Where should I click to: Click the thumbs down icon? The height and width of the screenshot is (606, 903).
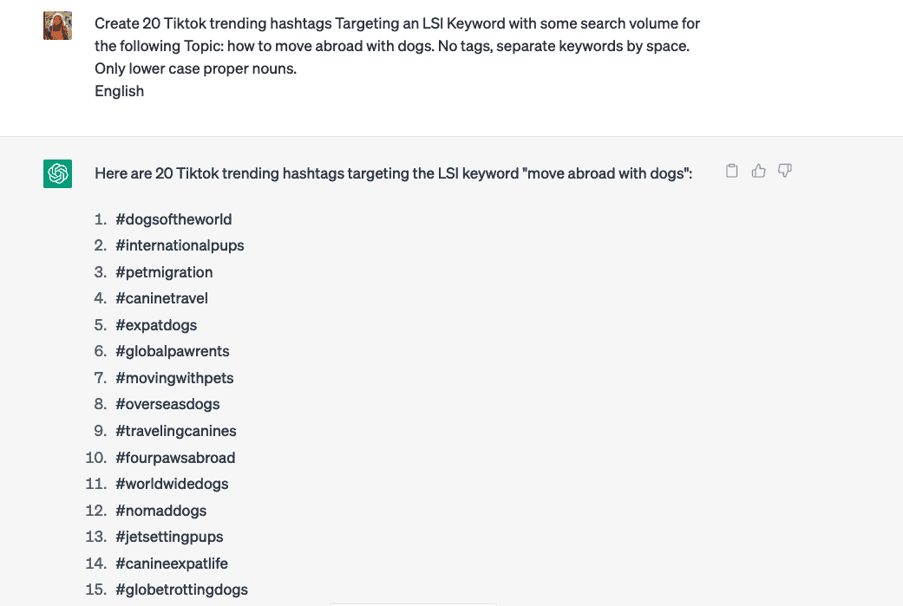coord(785,170)
